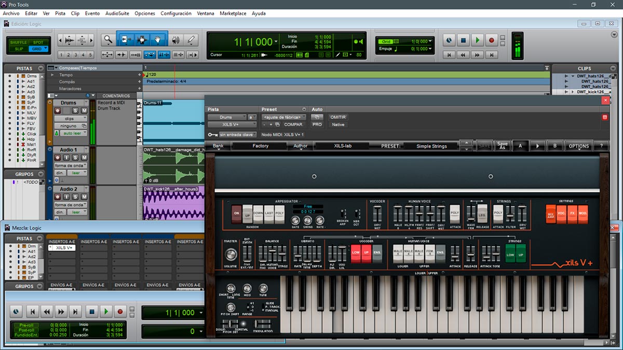The width and height of the screenshot is (623, 350).
Task: Record-enable the Drums track
Action: (x=59, y=111)
